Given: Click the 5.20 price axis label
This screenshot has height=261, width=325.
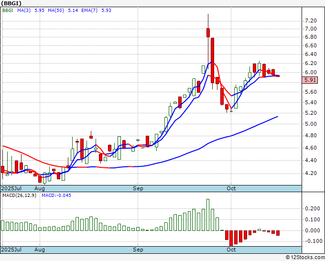Looking at the screenshot, I should [x=311, y=113].
